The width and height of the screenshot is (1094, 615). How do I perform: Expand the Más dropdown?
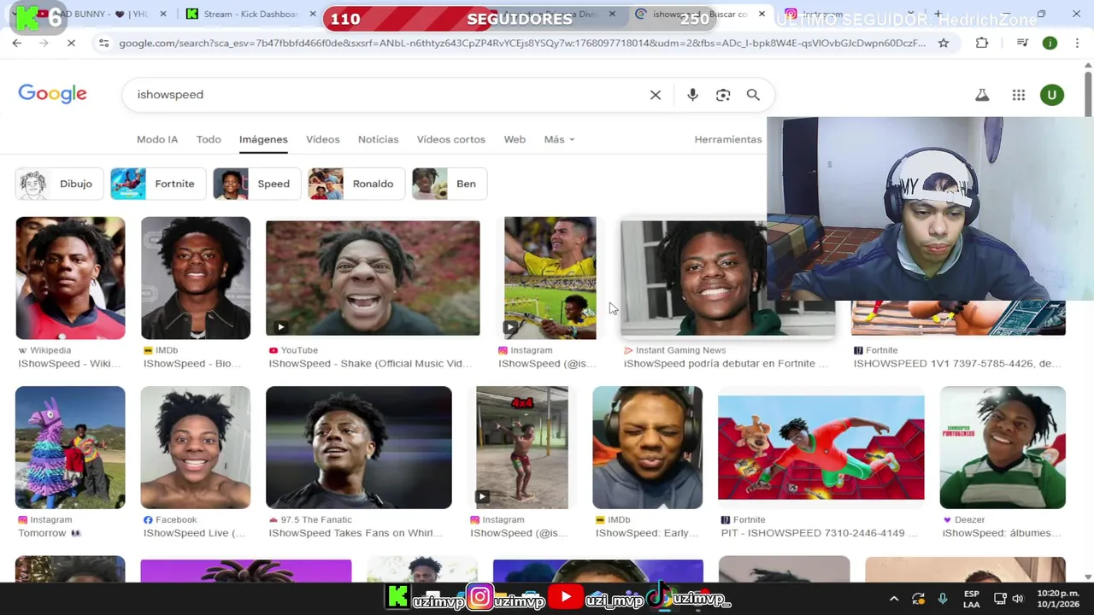pos(559,139)
